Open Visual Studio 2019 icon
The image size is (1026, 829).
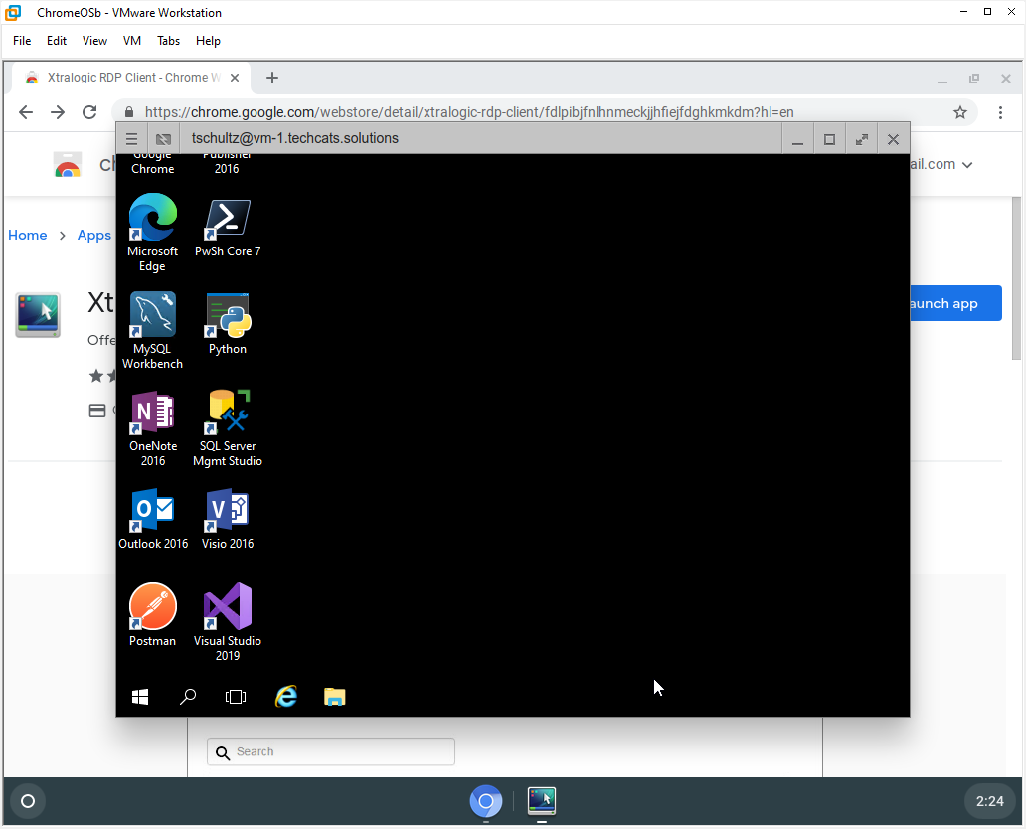pyautogui.click(x=227, y=621)
